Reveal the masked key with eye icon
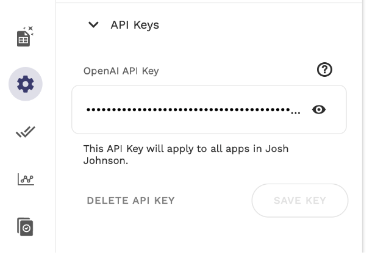375x255 pixels. click(319, 110)
